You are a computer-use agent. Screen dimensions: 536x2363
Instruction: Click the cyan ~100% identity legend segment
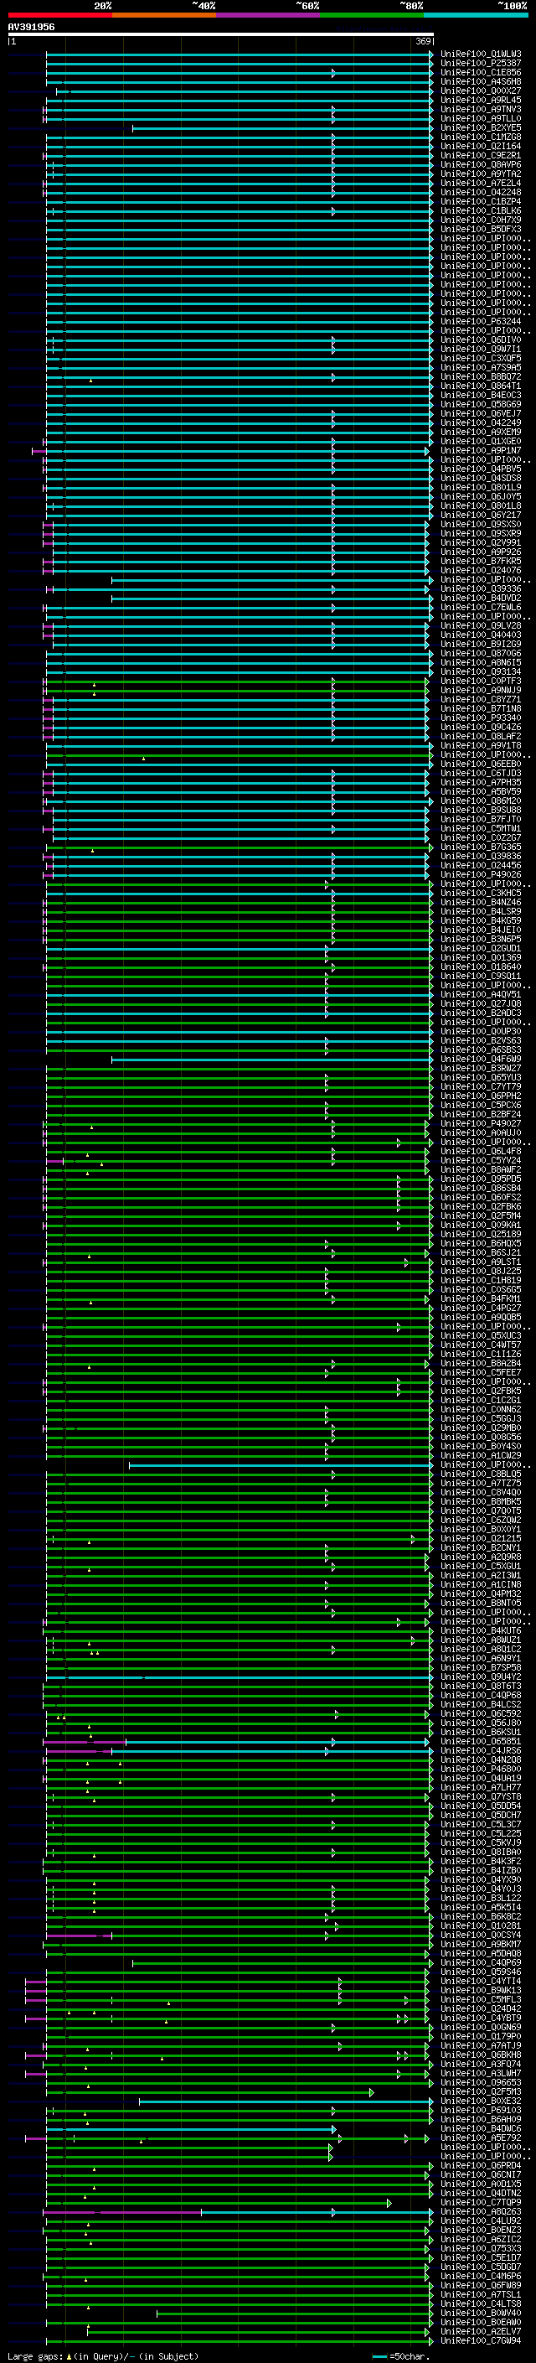click(476, 15)
